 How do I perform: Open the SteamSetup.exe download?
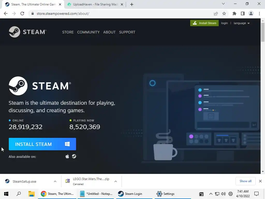point(25,181)
